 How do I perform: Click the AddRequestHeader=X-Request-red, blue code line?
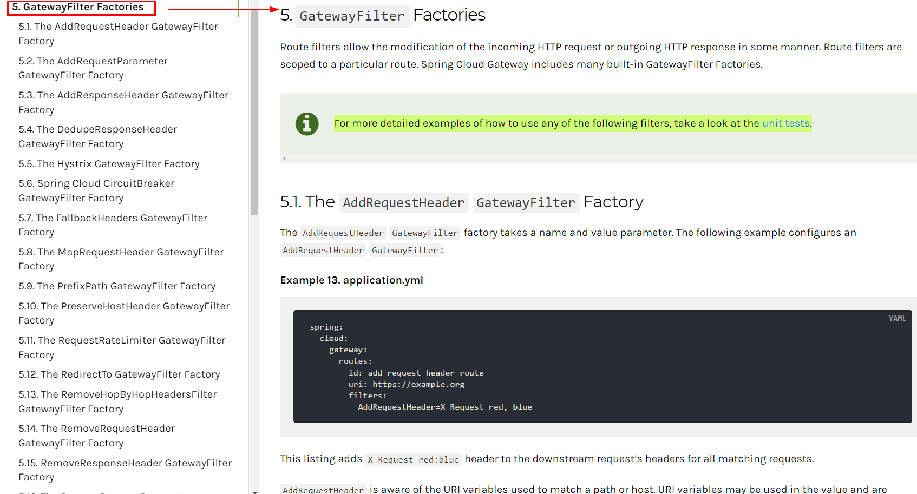[440, 407]
